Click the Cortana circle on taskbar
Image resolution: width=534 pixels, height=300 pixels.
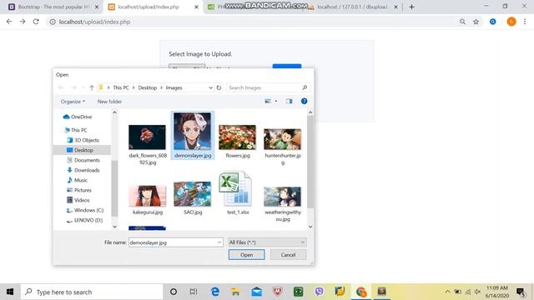(x=174, y=292)
